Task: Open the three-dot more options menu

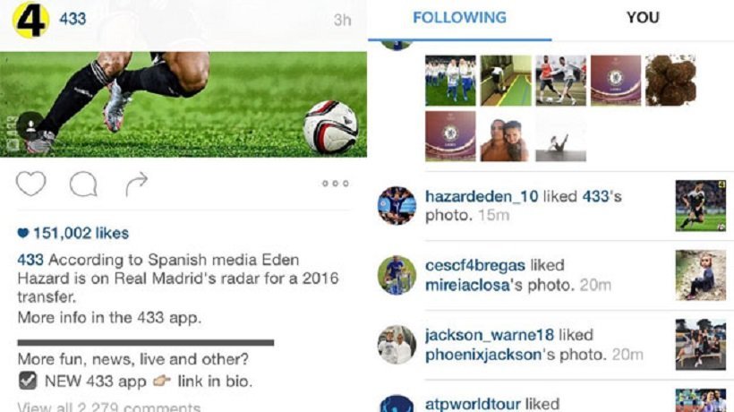Action: (335, 184)
